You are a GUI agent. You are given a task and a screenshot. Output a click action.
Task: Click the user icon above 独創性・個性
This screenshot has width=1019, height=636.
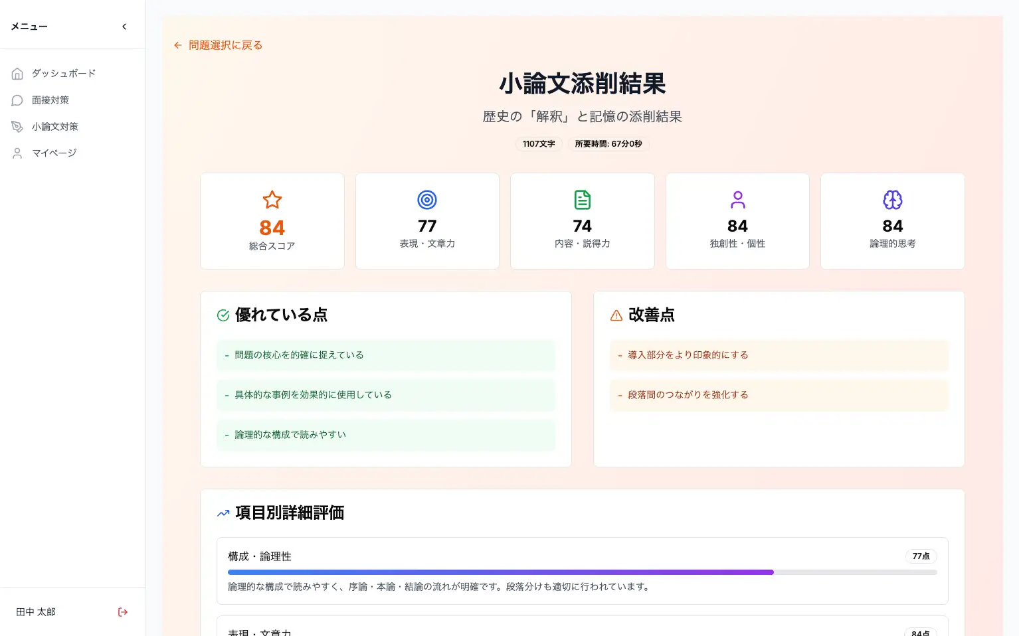pos(737,200)
